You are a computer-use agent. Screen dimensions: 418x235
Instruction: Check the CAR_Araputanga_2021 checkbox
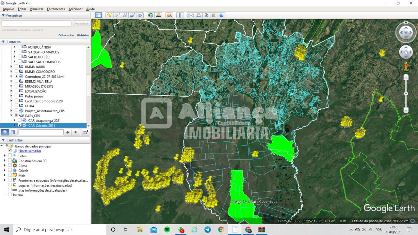pyautogui.click(x=20, y=120)
